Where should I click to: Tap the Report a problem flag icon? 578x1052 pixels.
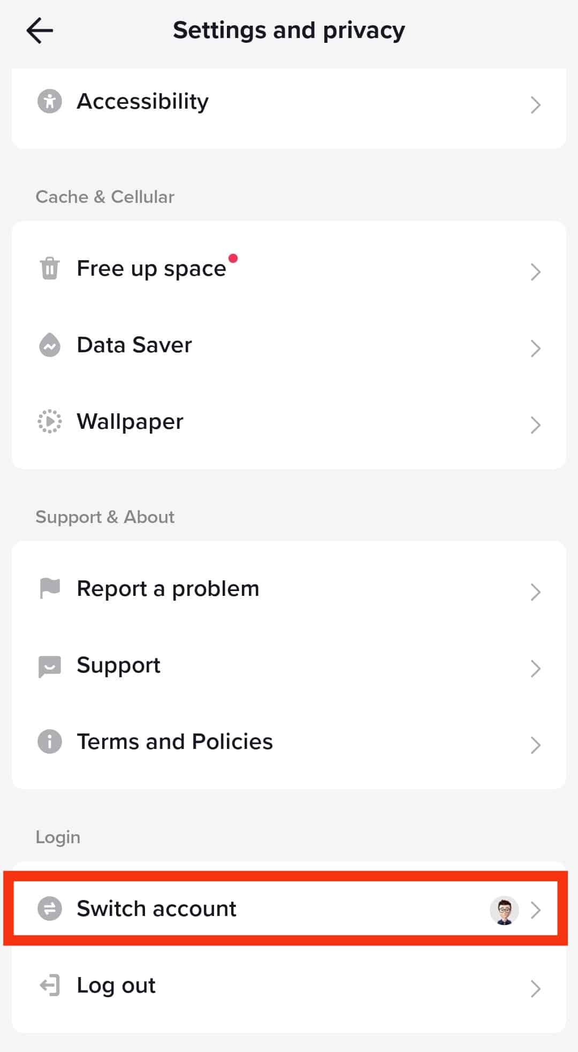click(x=50, y=588)
